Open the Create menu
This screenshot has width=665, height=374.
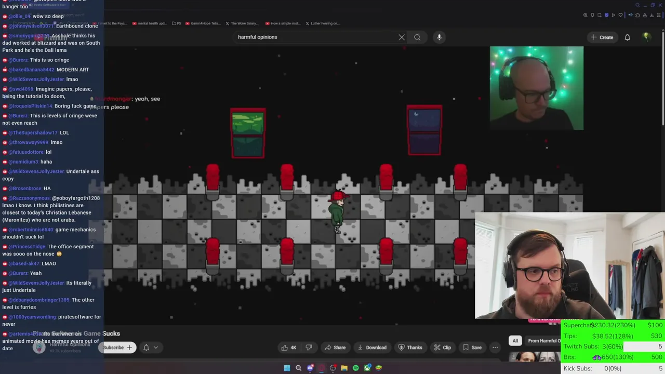602,37
